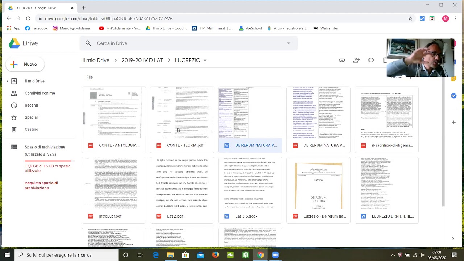The height and width of the screenshot is (261, 464).
Task: Open TIM Mail bookmark
Action: [x=212, y=28]
